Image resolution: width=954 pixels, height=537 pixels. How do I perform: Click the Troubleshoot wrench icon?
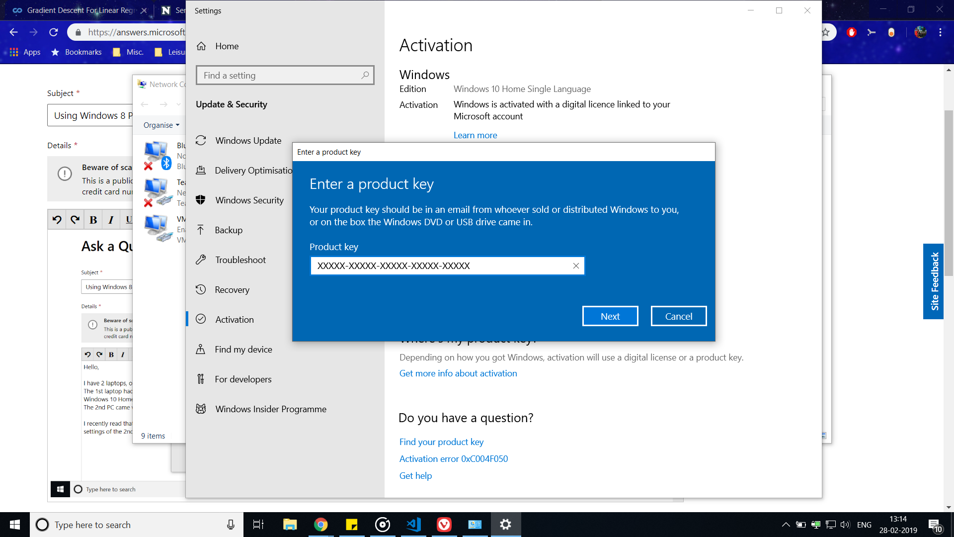tap(201, 260)
